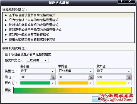Screen dimensions: 137x104
Task: Pick the yellow maximum color swatch
Action: [x=111, y=83]
